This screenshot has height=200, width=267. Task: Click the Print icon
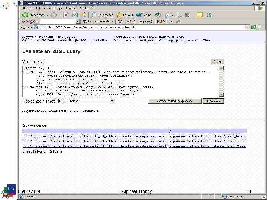pos(179,15)
